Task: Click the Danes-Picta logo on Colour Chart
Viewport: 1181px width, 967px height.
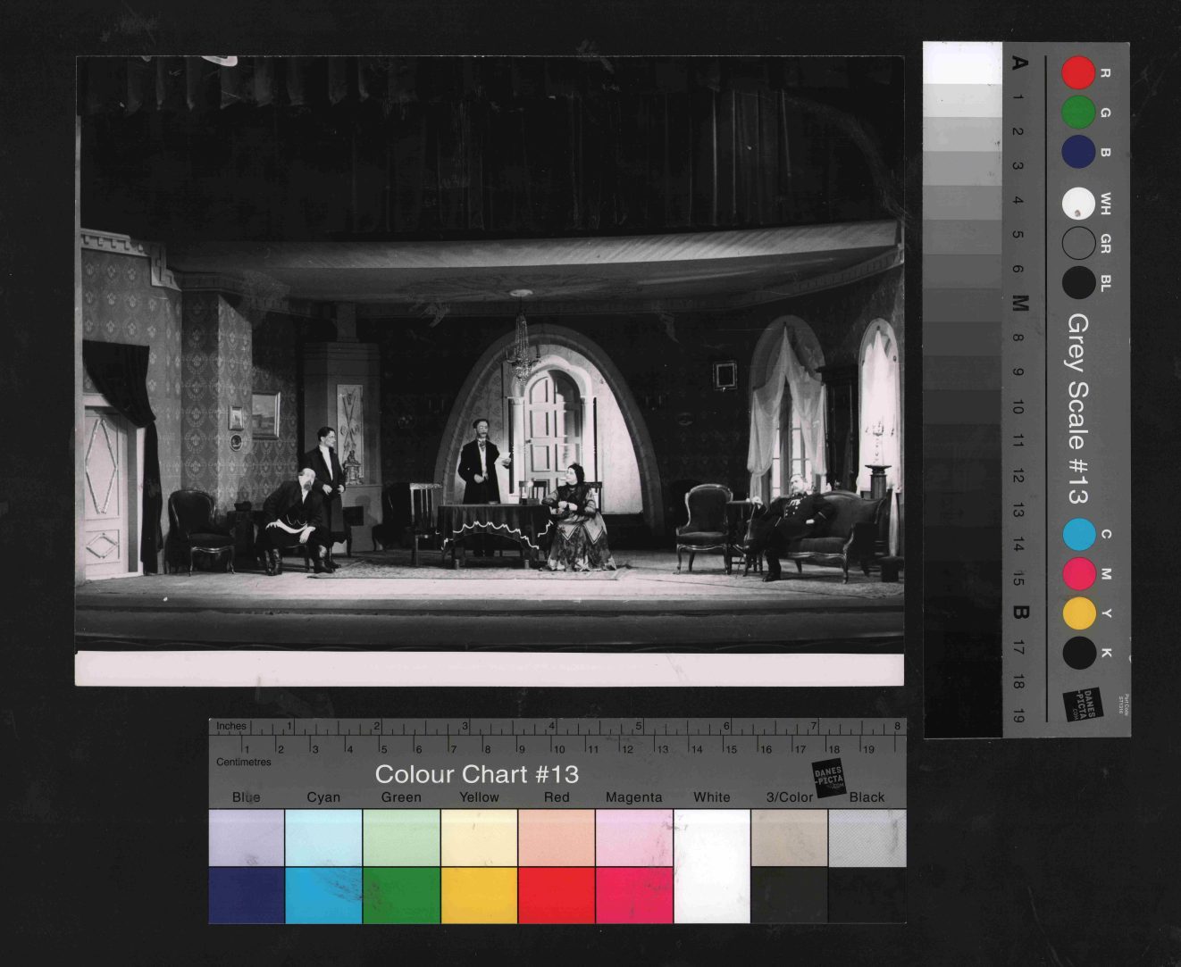Action: tap(828, 779)
